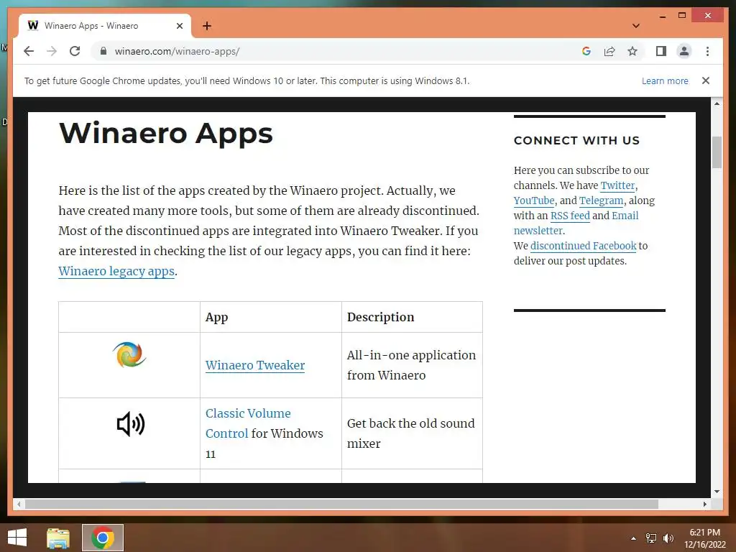
Task: Open the volume tray icon
Action: pyautogui.click(x=668, y=538)
